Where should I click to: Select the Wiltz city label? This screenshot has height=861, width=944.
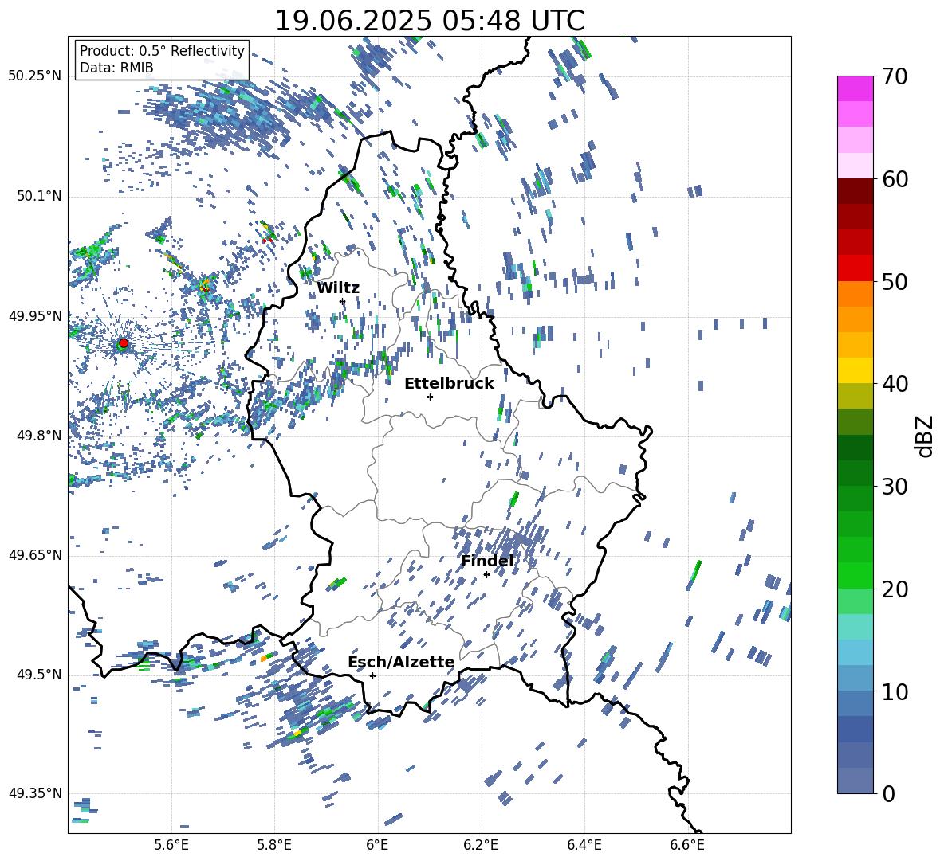(338, 288)
